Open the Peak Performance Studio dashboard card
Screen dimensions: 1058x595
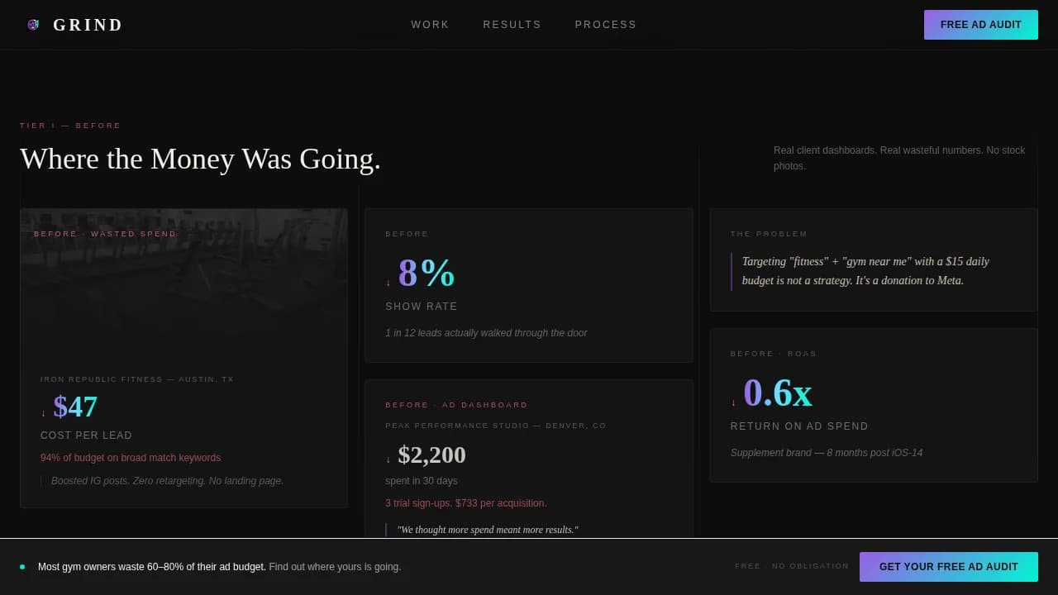tap(528, 455)
